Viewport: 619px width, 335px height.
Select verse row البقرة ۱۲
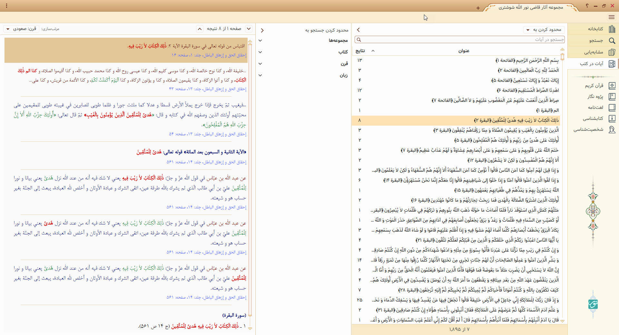456,160
